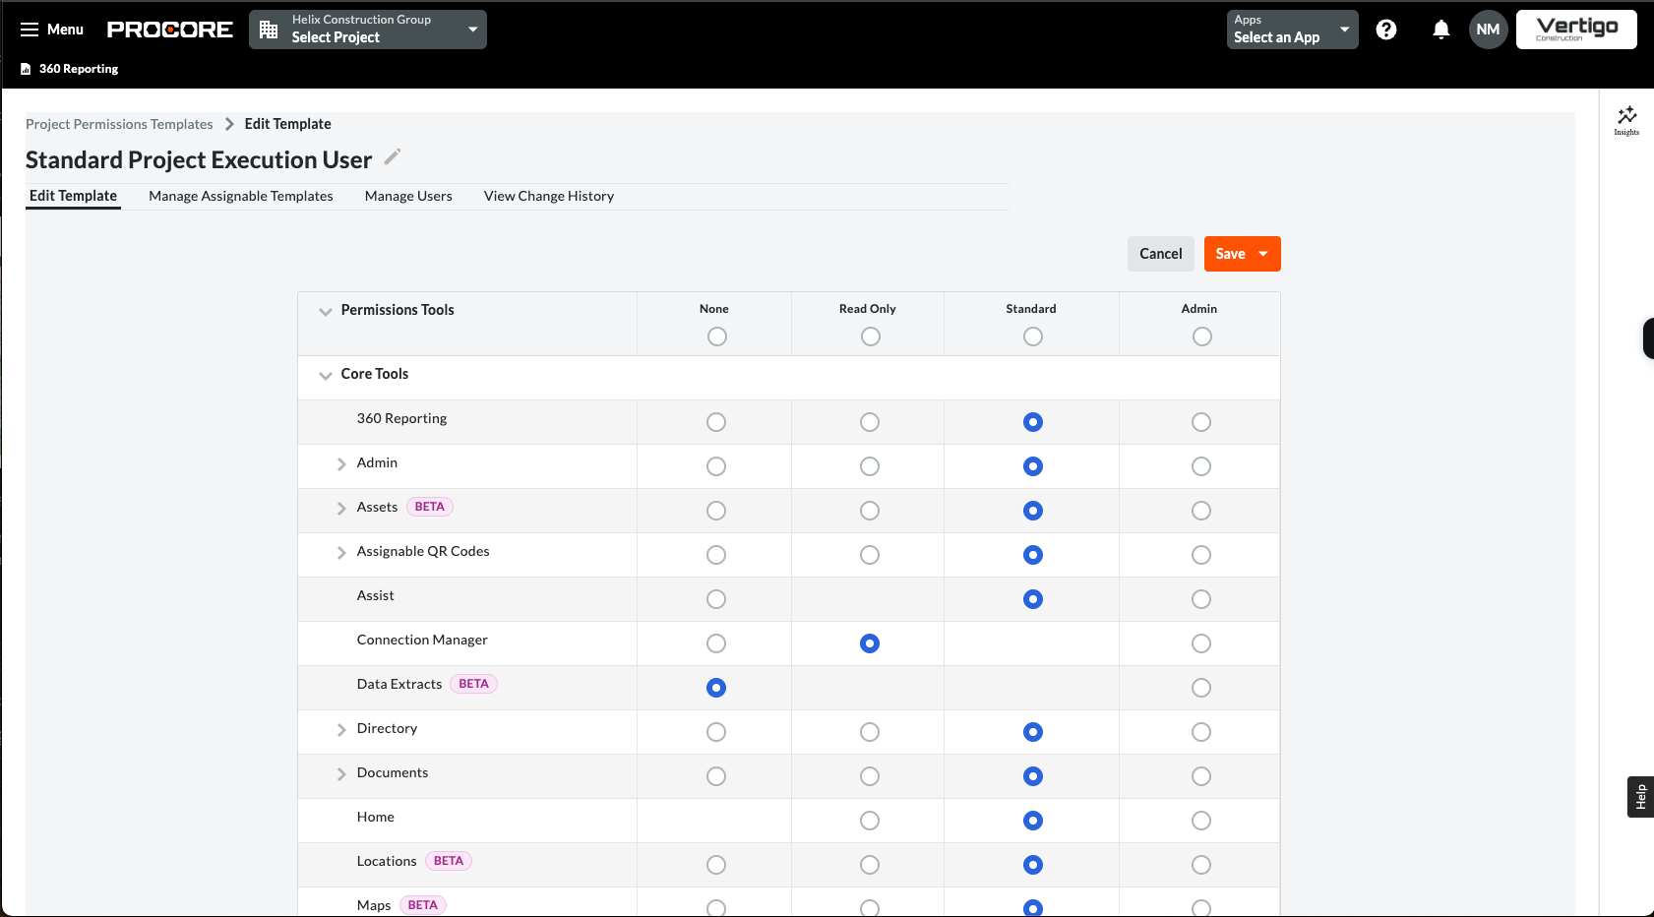Select Read Only for Directory
Viewport: 1654px width, 917px height.
(x=870, y=732)
